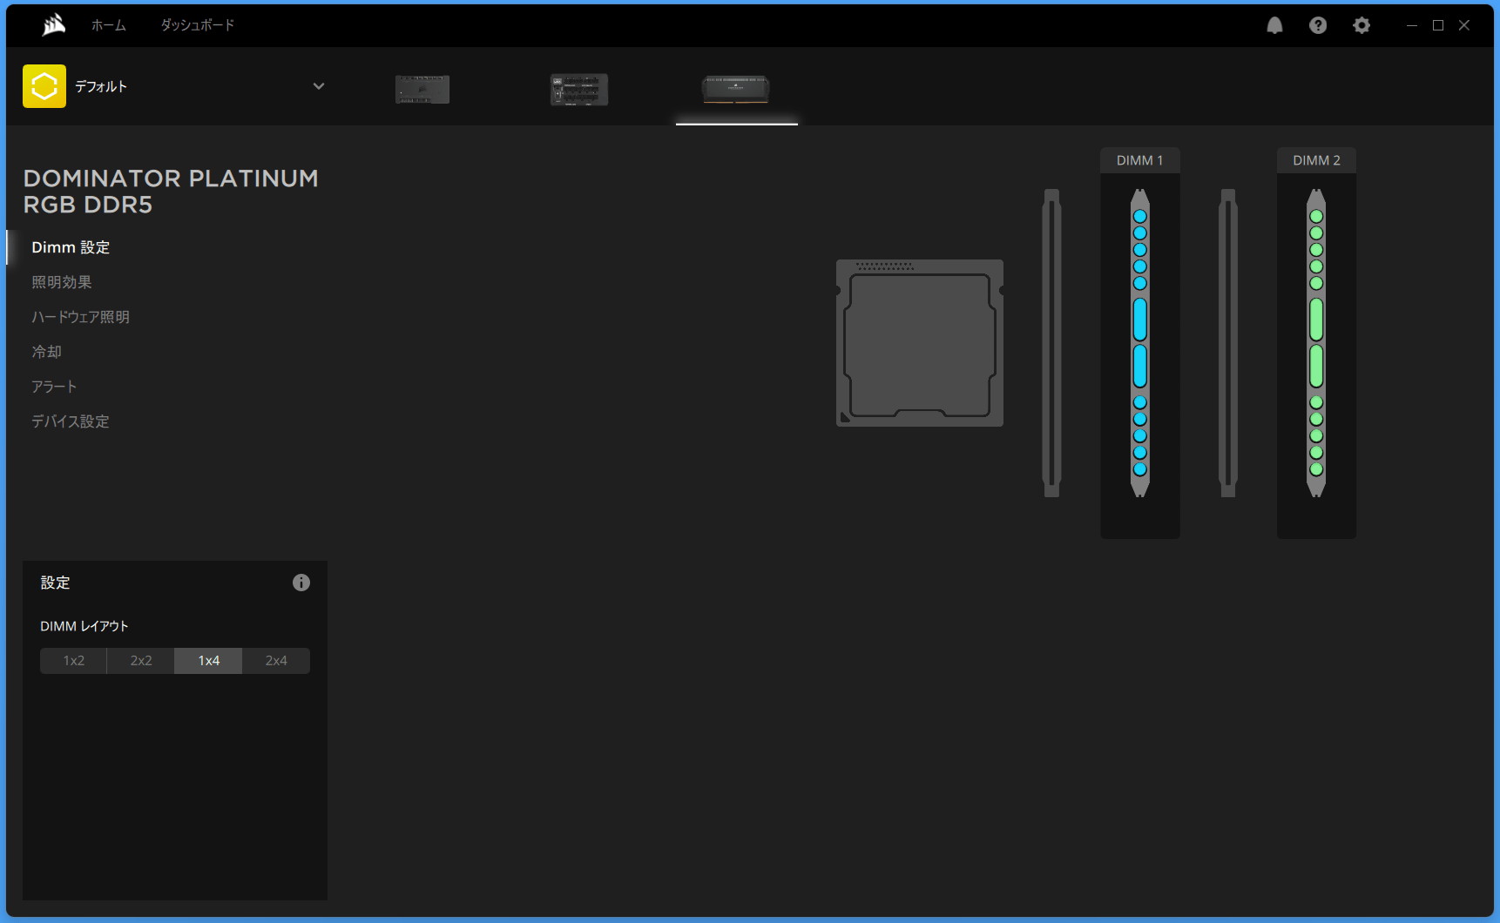The width and height of the screenshot is (1500, 923).
Task: Open the notifications bell
Action: [x=1274, y=25]
